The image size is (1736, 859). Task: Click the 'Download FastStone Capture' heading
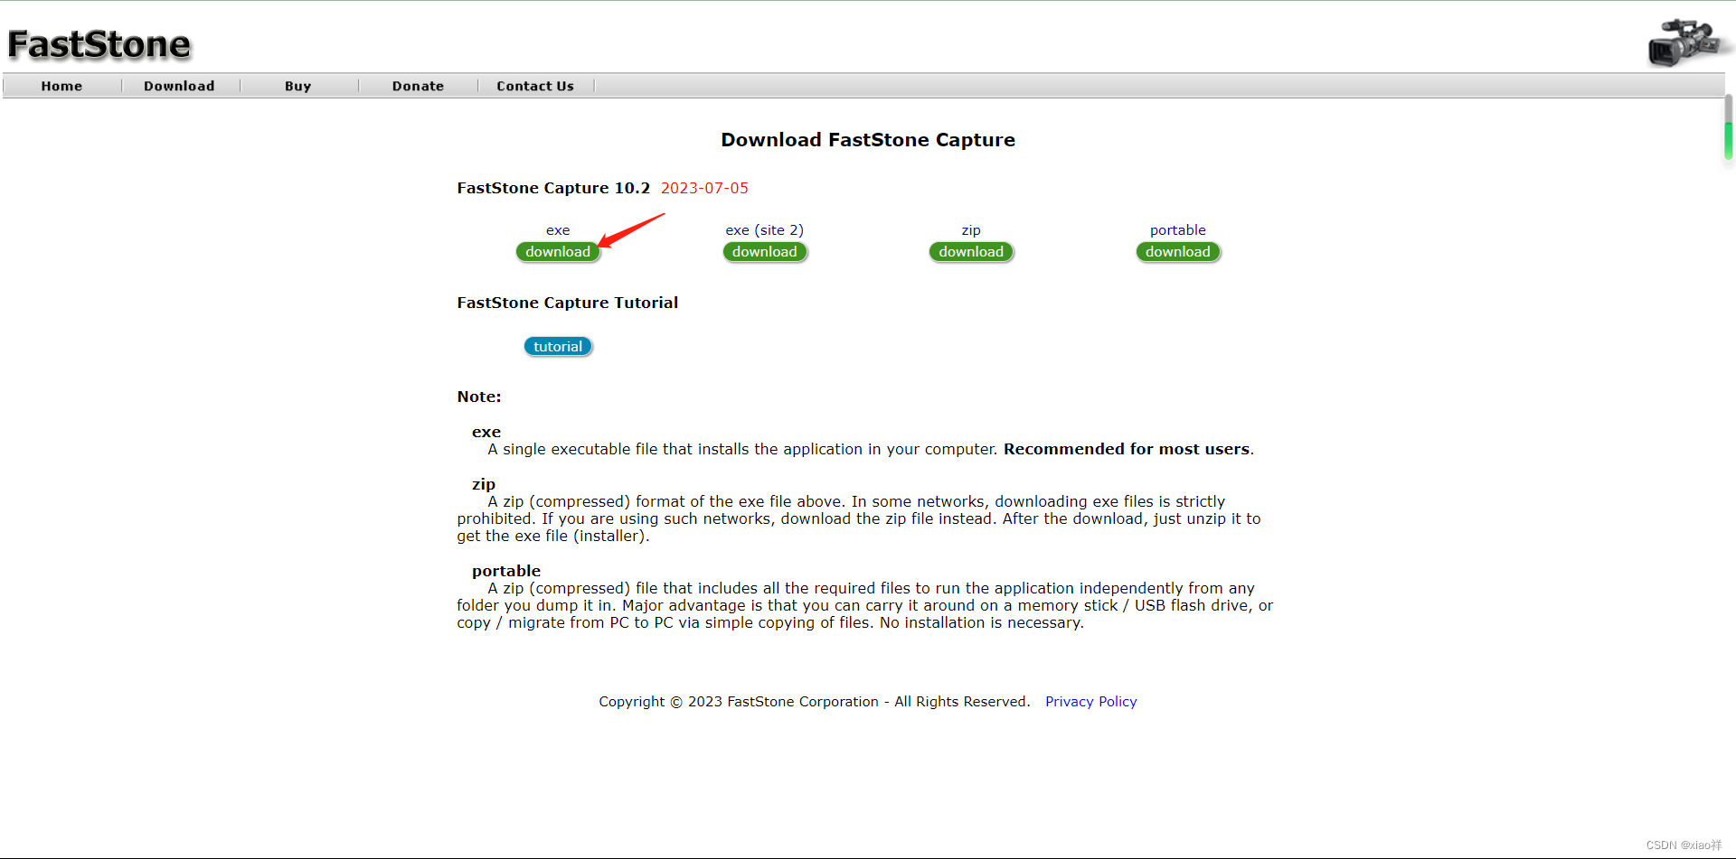[868, 140]
